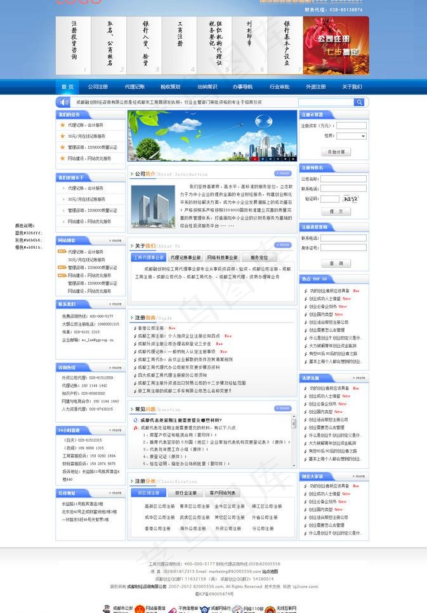Click the FAQ scrollbar down arrow
This screenshot has height=613, width=427.
294,466
